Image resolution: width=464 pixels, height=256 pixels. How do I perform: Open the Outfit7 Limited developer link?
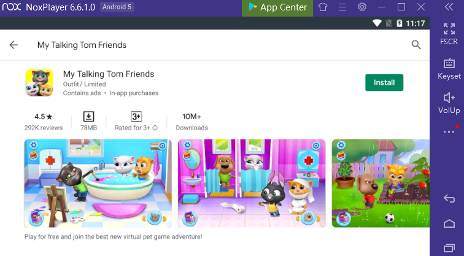pyautogui.click(x=84, y=84)
